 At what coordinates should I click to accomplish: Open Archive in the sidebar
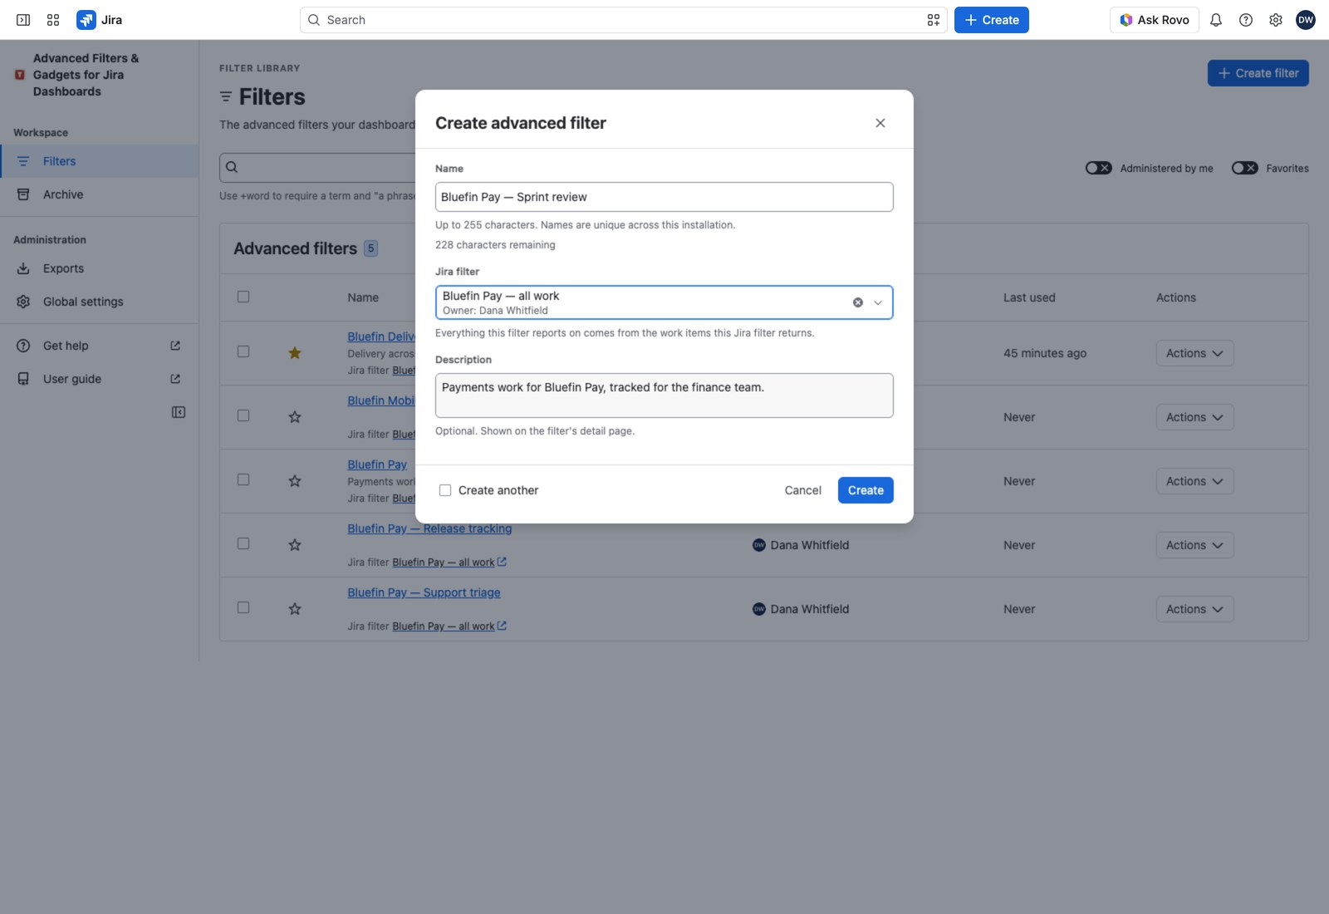click(100, 194)
